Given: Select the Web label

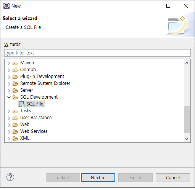Looking at the screenshot, I should coord(25,125).
